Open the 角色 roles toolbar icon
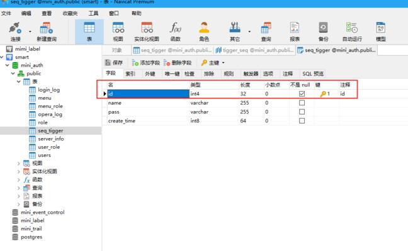 pyautogui.click(x=204, y=31)
